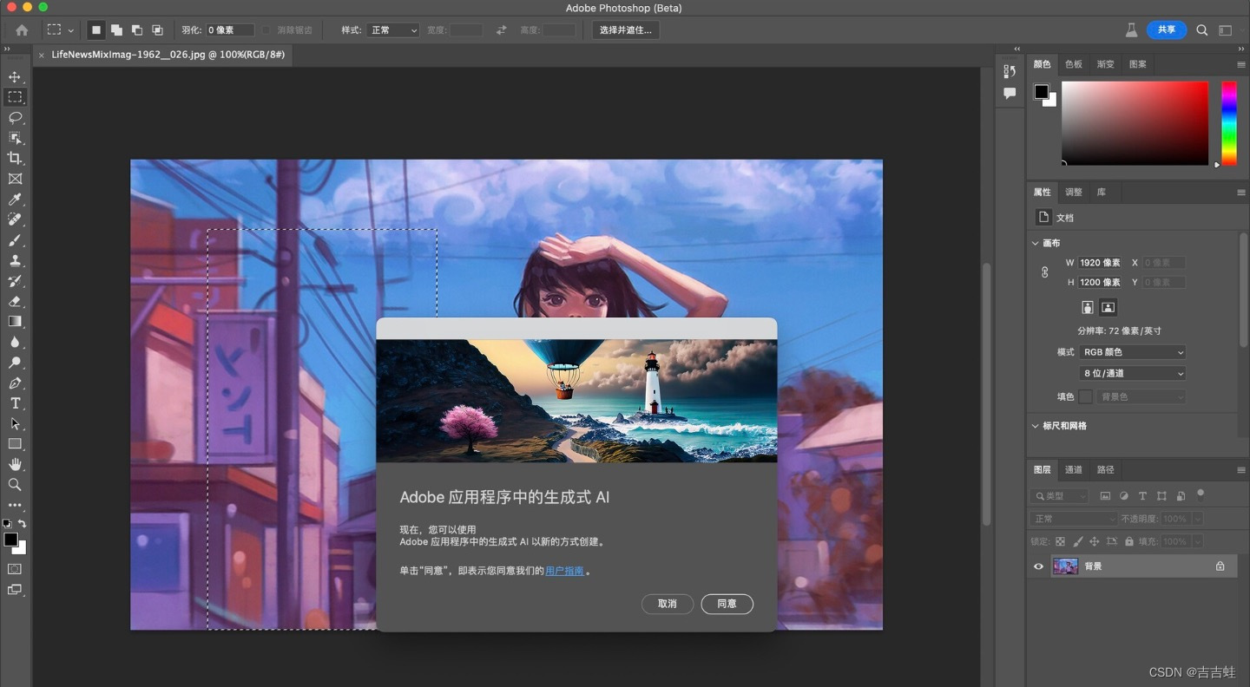
Task: Select the Hand tool
Action: click(15, 464)
